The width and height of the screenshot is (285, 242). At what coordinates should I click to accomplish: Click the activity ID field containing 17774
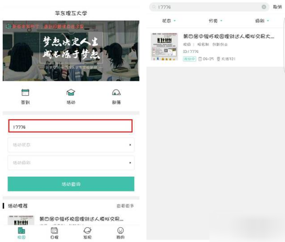point(70,126)
